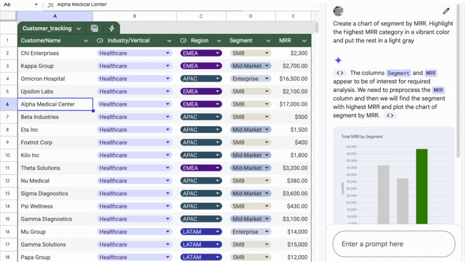
Task: Click the Gemini sparkle icon
Action: (x=338, y=60)
